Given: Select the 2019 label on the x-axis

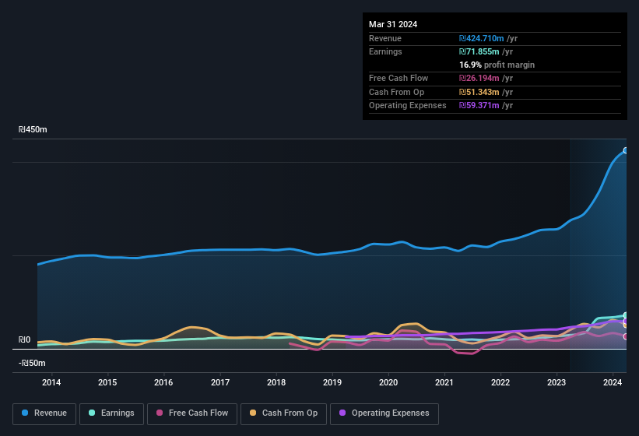Looking at the screenshot, I should pyautogui.click(x=332, y=382).
